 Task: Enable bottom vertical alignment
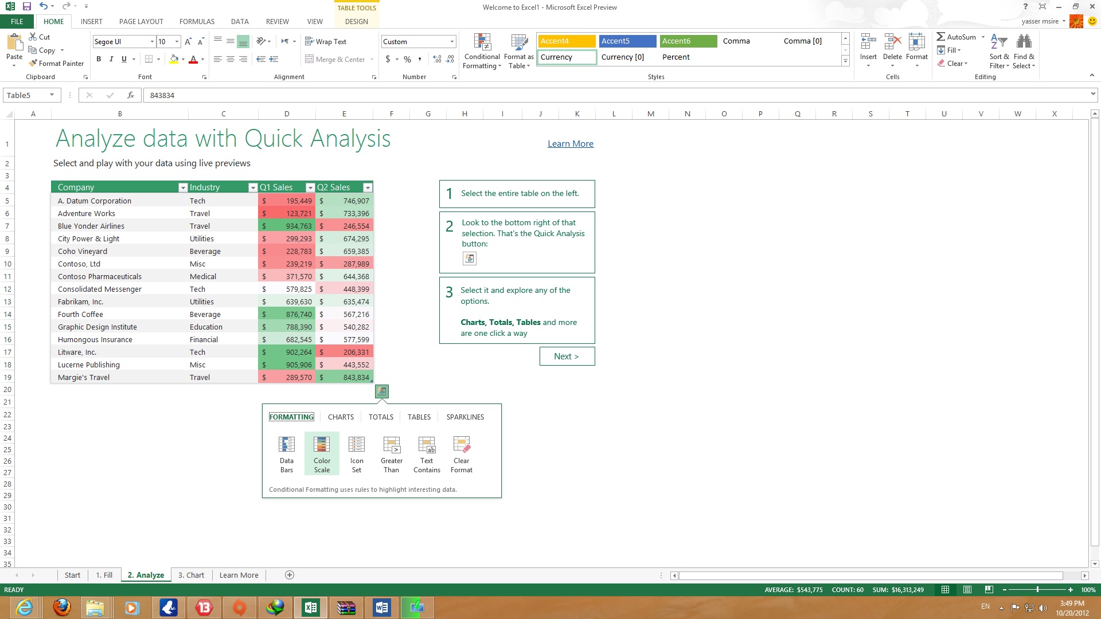[x=243, y=41]
